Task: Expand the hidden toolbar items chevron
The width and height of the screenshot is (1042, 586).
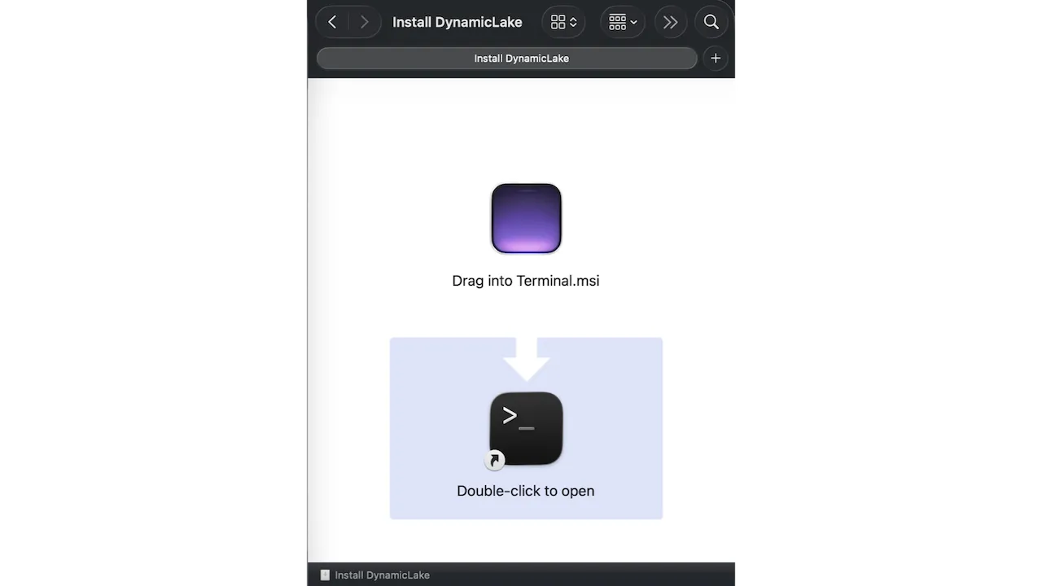Action: click(x=670, y=22)
